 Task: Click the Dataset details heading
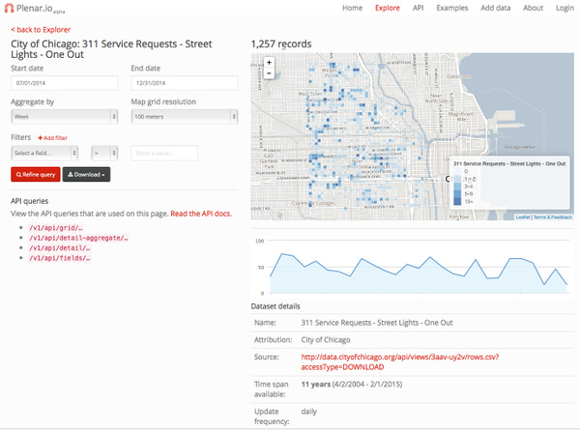275,306
